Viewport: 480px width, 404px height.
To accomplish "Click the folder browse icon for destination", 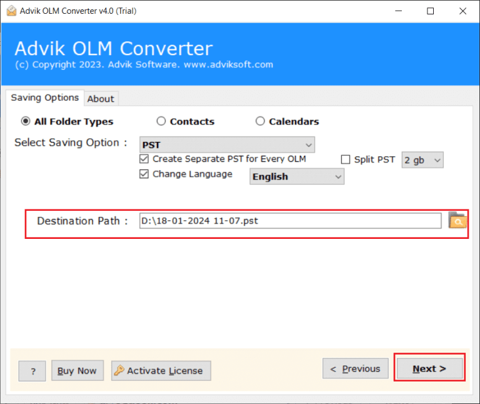I will point(457,221).
